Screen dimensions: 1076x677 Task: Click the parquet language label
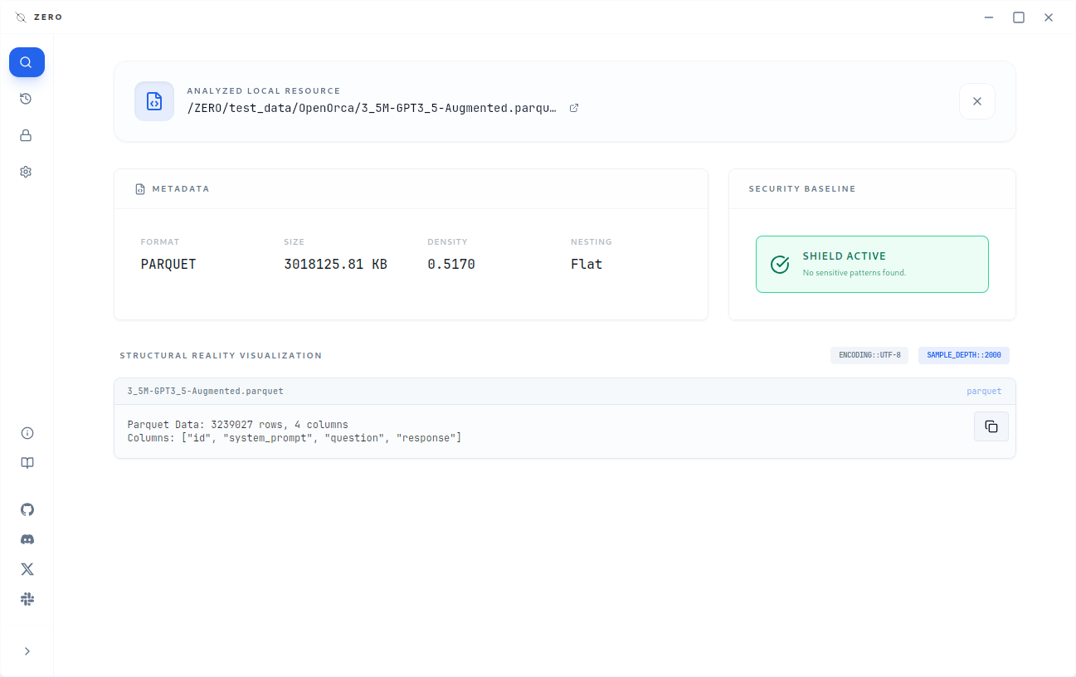click(x=984, y=391)
